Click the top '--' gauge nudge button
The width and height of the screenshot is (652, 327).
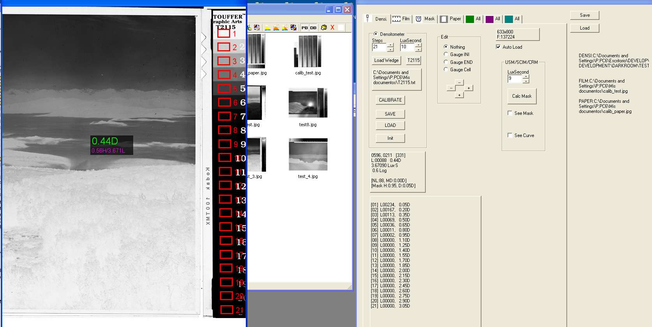pos(459,82)
